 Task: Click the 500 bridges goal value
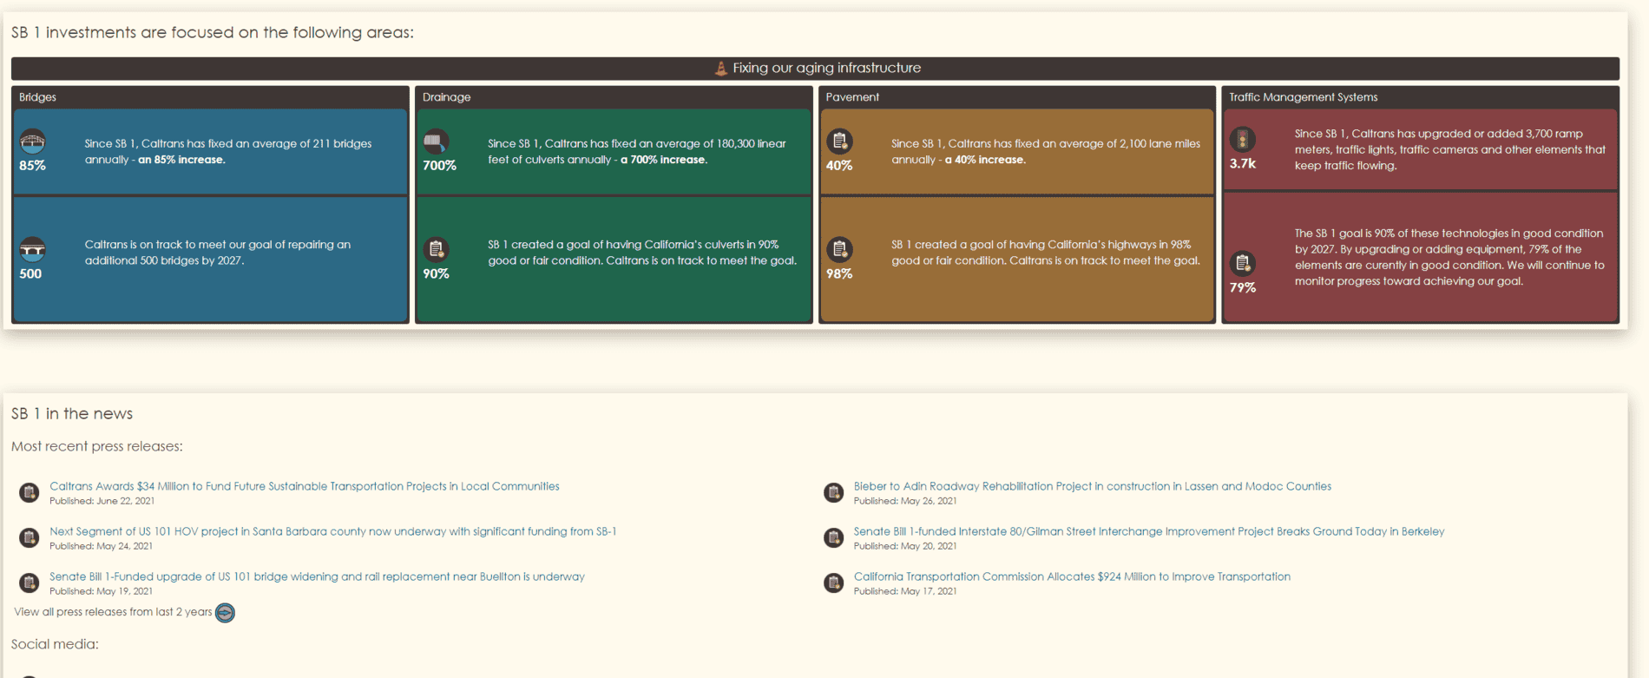30,274
